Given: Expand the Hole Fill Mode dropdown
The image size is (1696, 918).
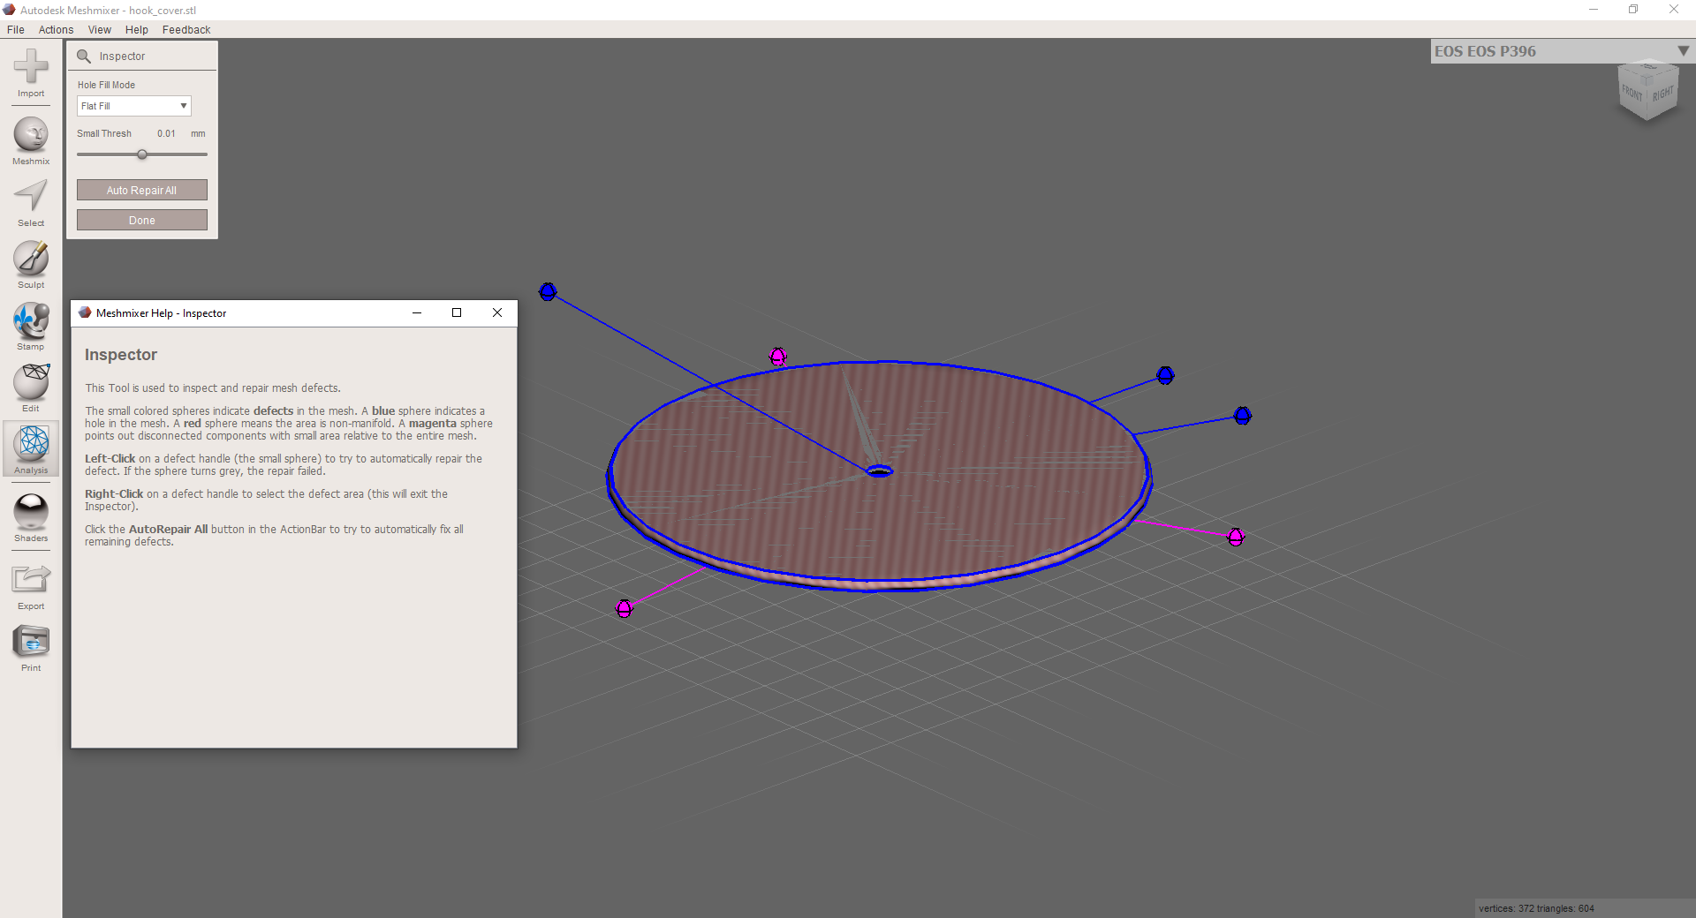Looking at the screenshot, I should coord(133,106).
